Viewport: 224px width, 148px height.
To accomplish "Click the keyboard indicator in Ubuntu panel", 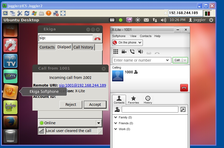I will pos(112,20).
